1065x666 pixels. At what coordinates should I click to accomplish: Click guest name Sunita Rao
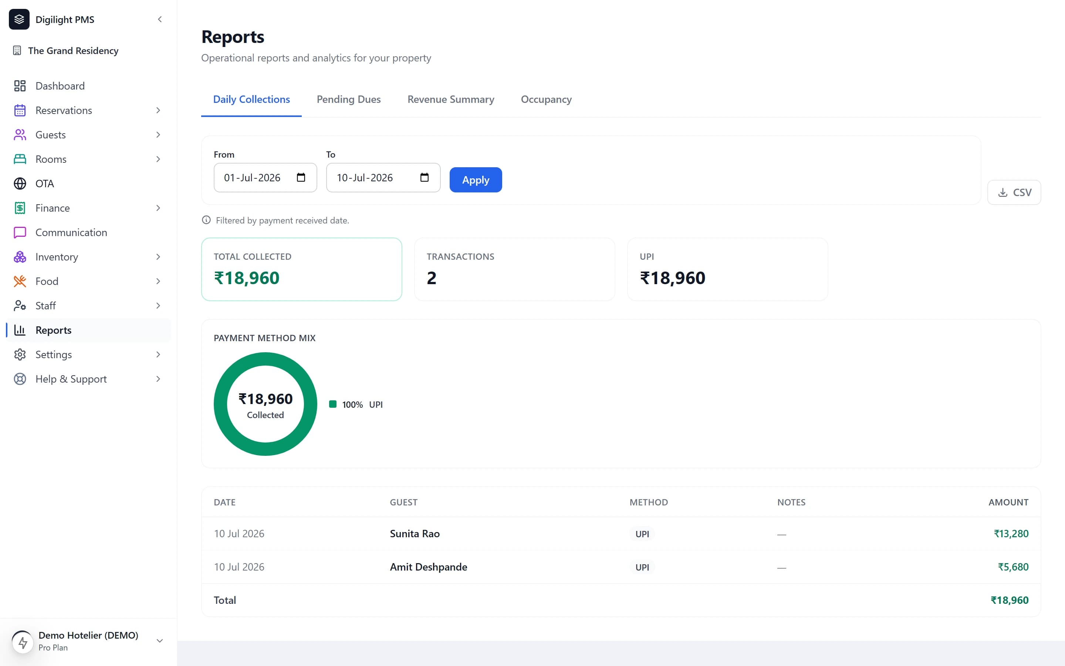(x=415, y=534)
